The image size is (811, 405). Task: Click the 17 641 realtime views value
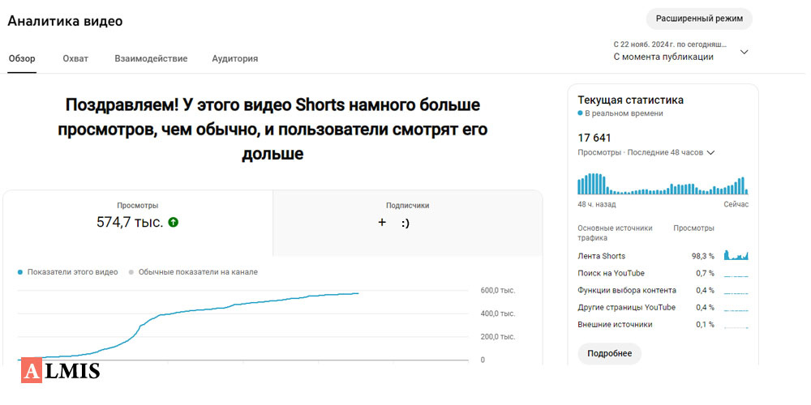[594, 138]
